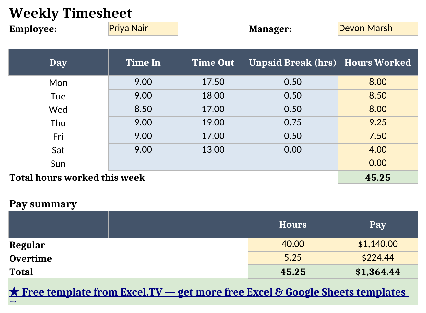Screen dimensions: 426x313
Task: Click the Day column header
Action: click(58, 63)
